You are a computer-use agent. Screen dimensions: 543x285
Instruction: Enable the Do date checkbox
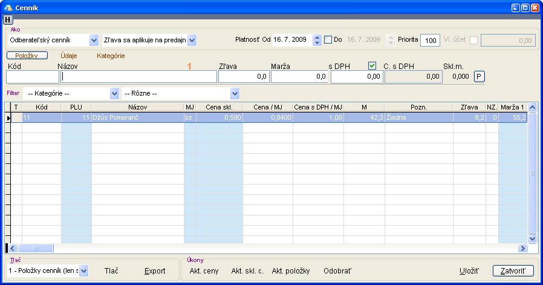coord(328,40)
